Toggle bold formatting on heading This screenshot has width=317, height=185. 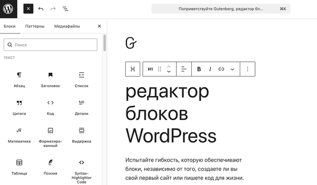[x=199, y=69]
